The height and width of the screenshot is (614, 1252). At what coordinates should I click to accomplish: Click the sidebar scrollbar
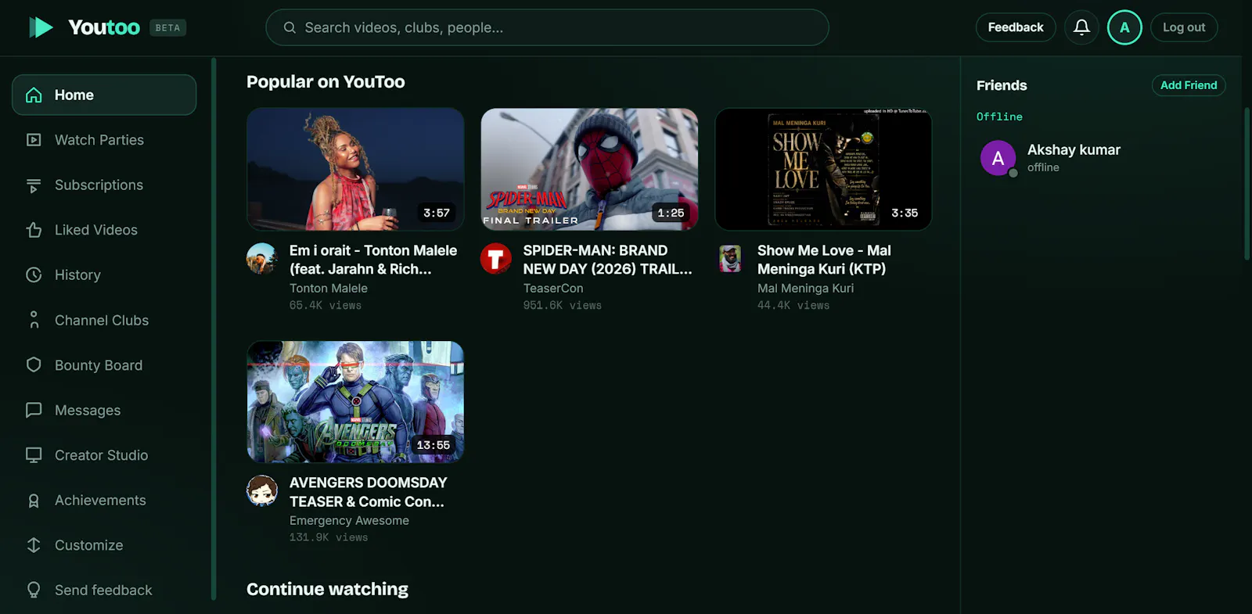click(214, 329)
